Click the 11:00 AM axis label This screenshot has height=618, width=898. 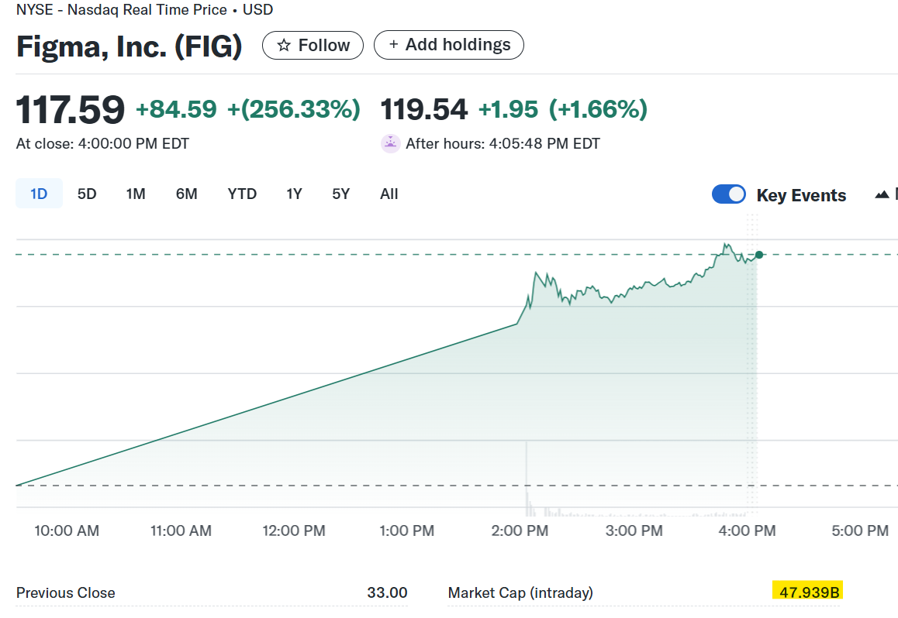point(181,530)
